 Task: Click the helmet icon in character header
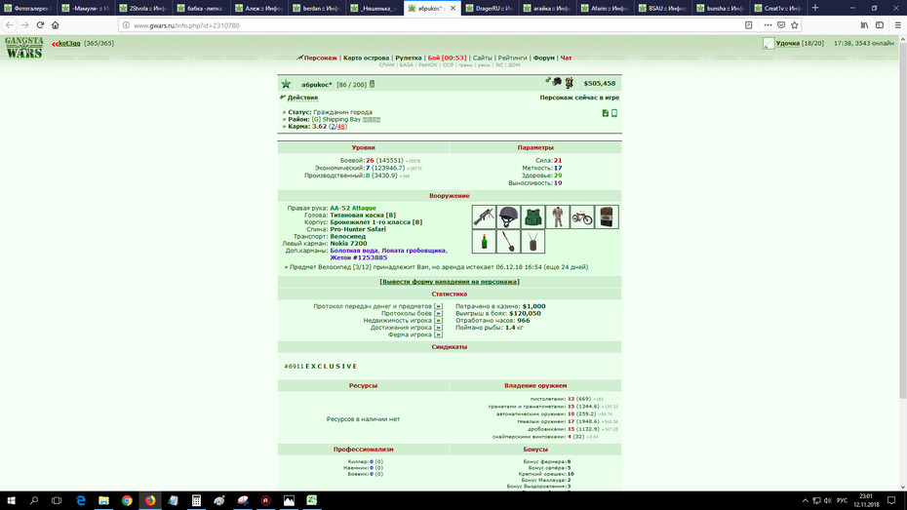pyautogui.click(x=557, y=82)
